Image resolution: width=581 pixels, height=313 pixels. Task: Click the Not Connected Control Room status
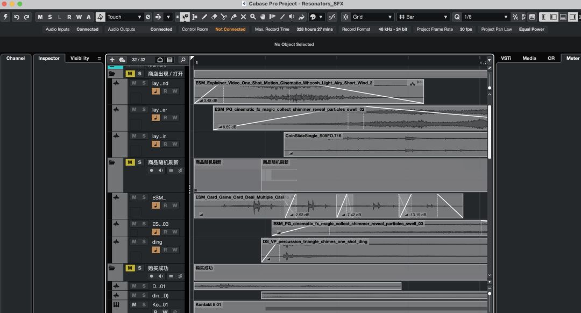(x=230, y=29)
